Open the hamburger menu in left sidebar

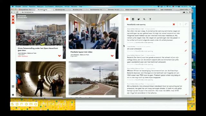[x=13, y=86]
